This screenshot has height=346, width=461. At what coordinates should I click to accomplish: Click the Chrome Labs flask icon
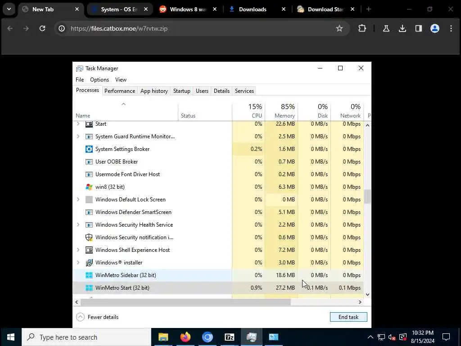click(386, 28)
